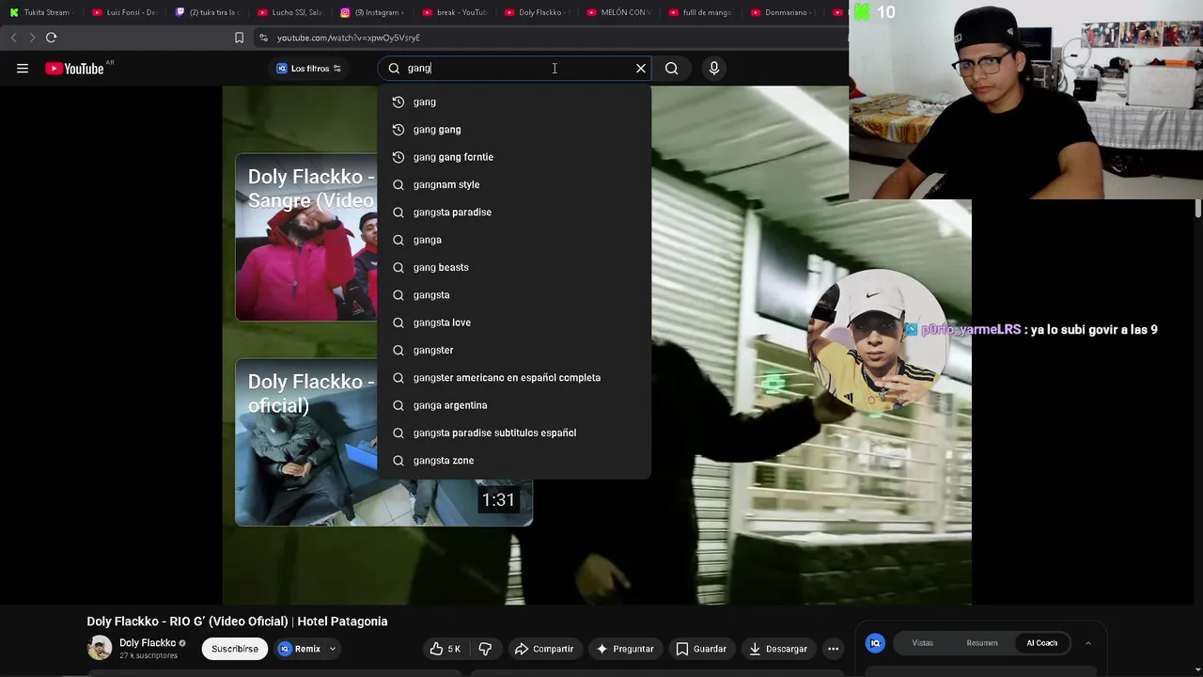The height and width of the screenshot is (677, 1203).
Task: Pick suggestion 'gangster'
Action: (514, 350)
